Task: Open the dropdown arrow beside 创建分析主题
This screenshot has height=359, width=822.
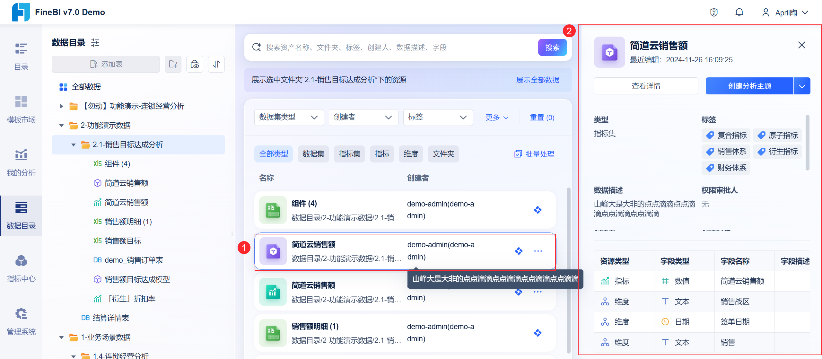Action: point(802,86)
